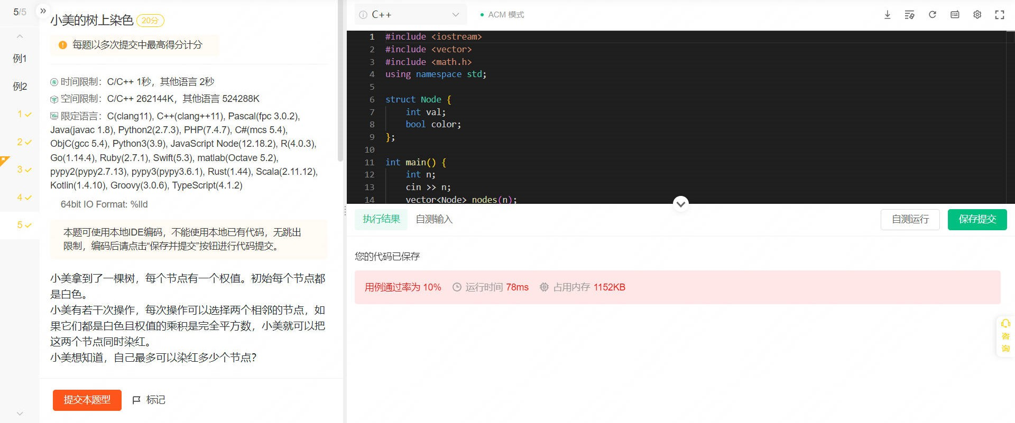
Task: Click code line 'int main() {'
Action: tap(416, 162)
